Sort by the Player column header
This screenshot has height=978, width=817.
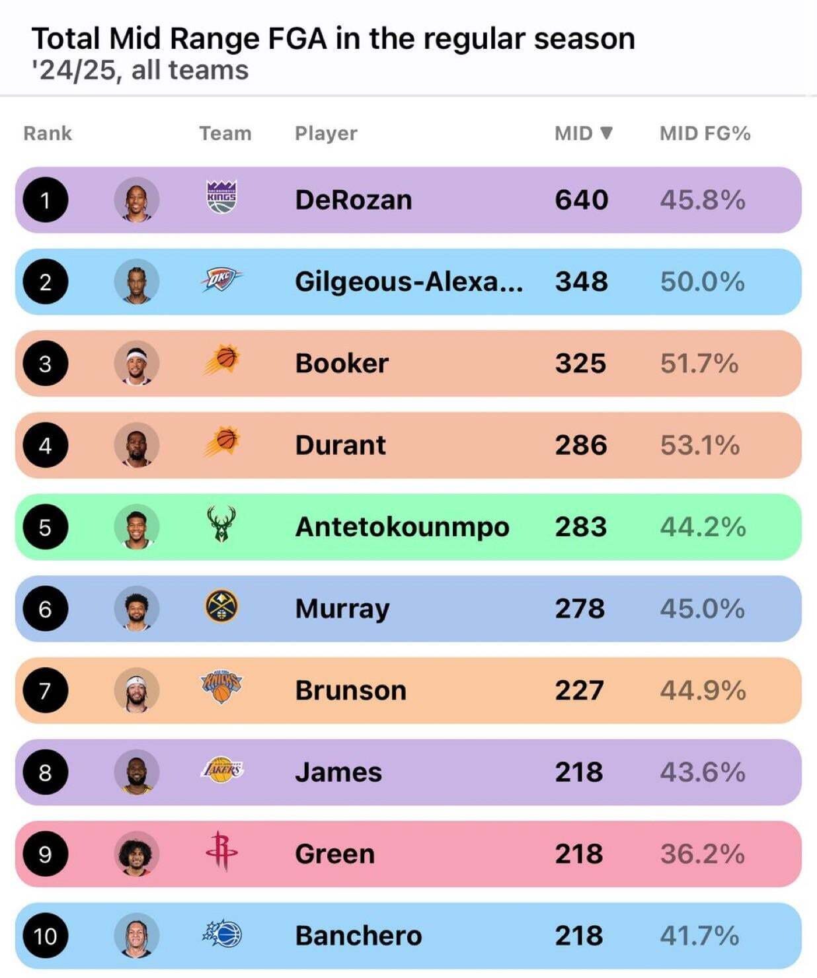pos(326,134)
